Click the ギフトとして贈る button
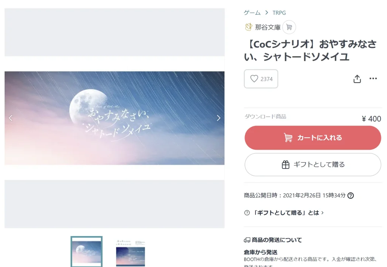The image size is (387, 267). click(313, 164)
